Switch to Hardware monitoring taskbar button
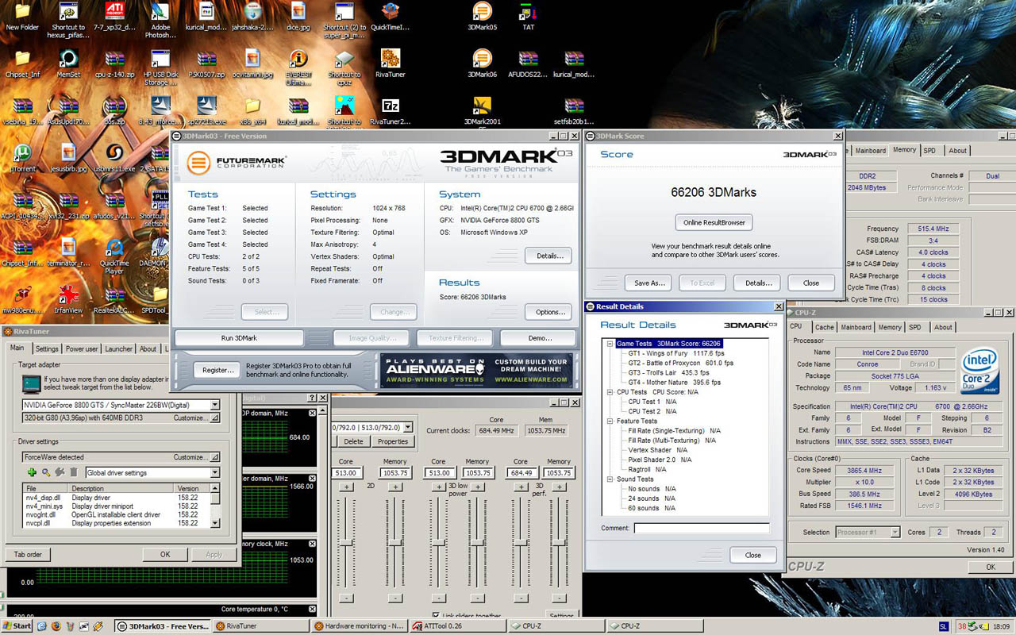Screen dimensions: 1016x635 360,626
